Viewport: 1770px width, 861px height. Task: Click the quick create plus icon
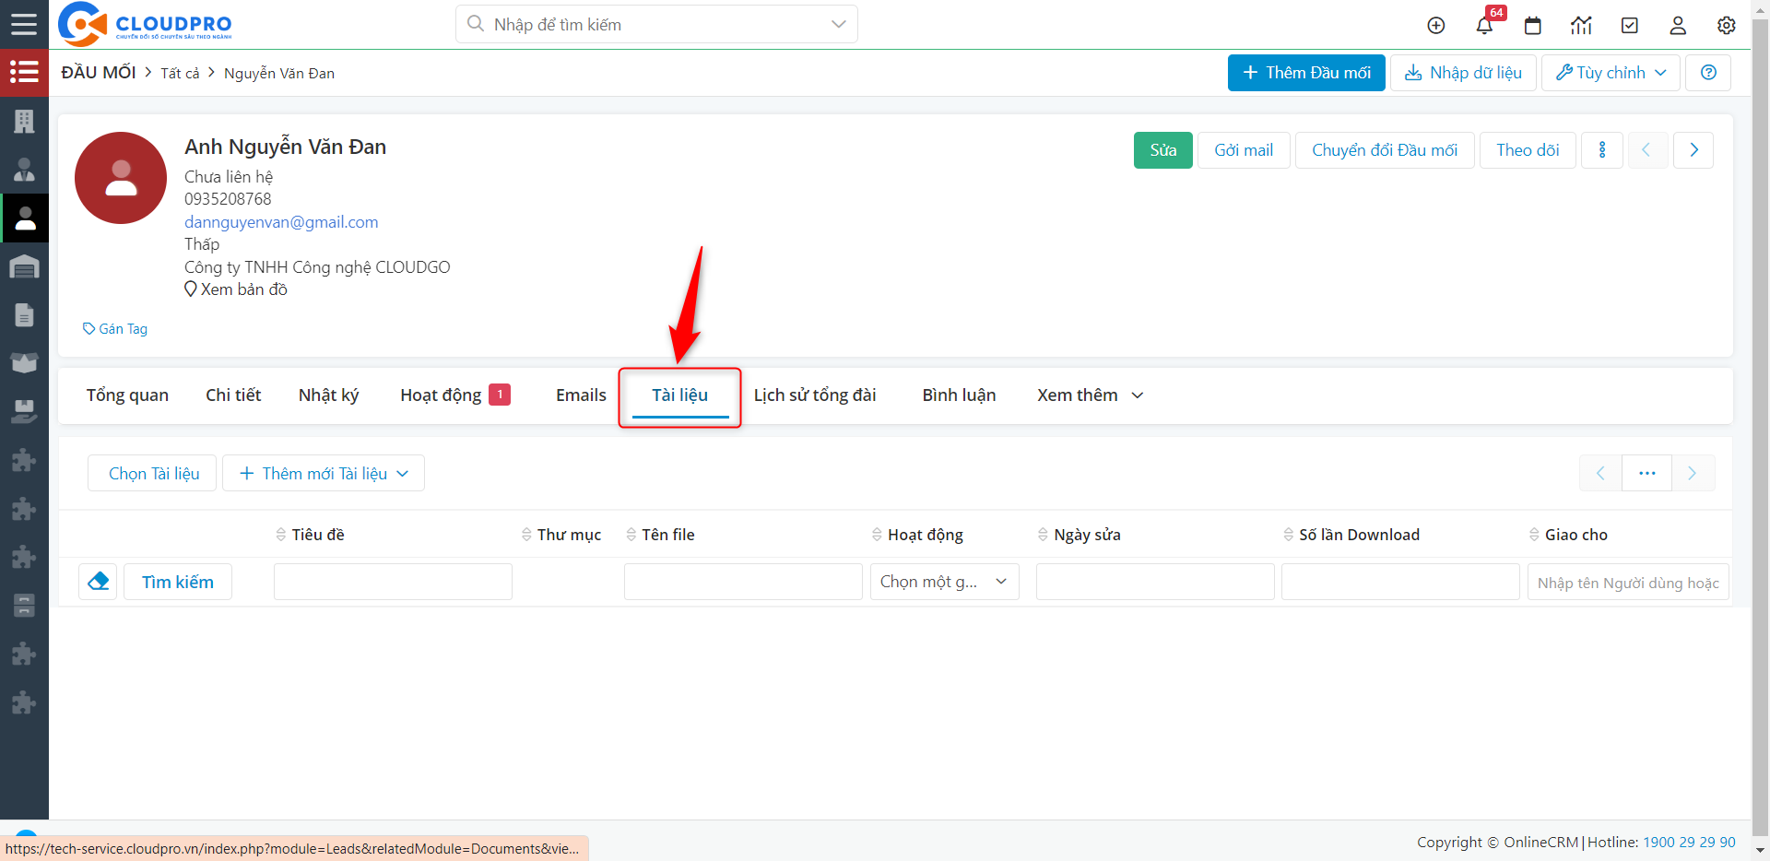1436,26
